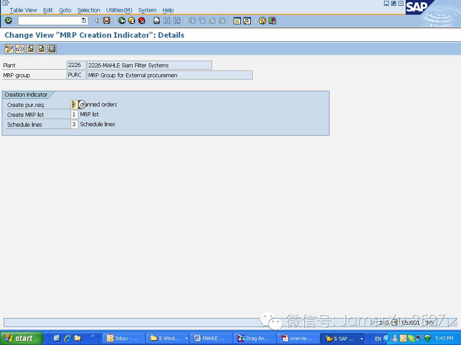Collapse the command field with the triangle arrow

point(96,21)
